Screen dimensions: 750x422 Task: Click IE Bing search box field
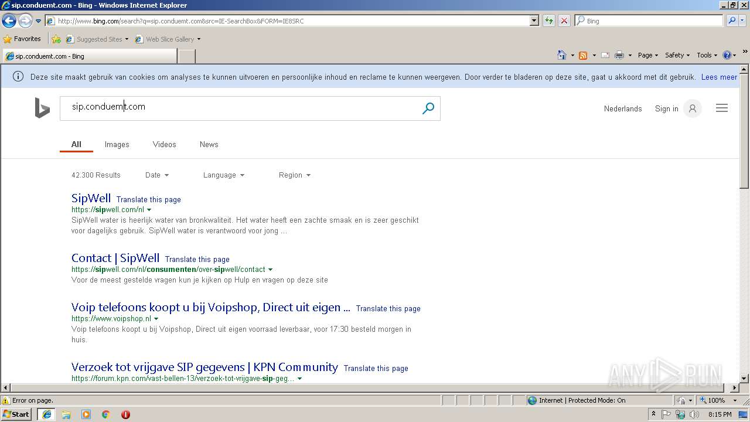point(649,21)
